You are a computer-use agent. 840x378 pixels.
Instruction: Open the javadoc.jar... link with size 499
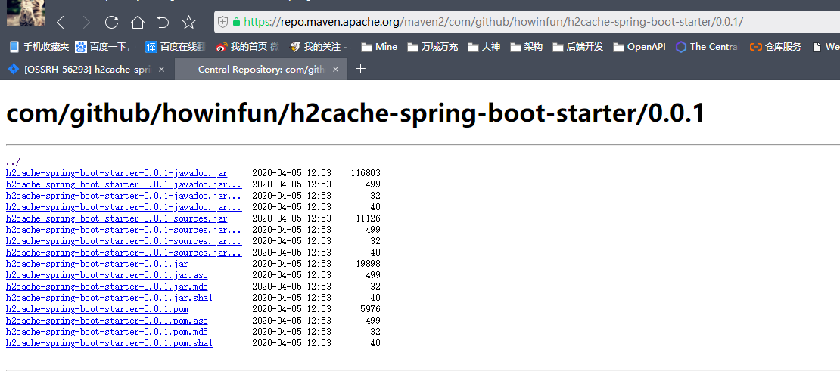tap(124, 184)
